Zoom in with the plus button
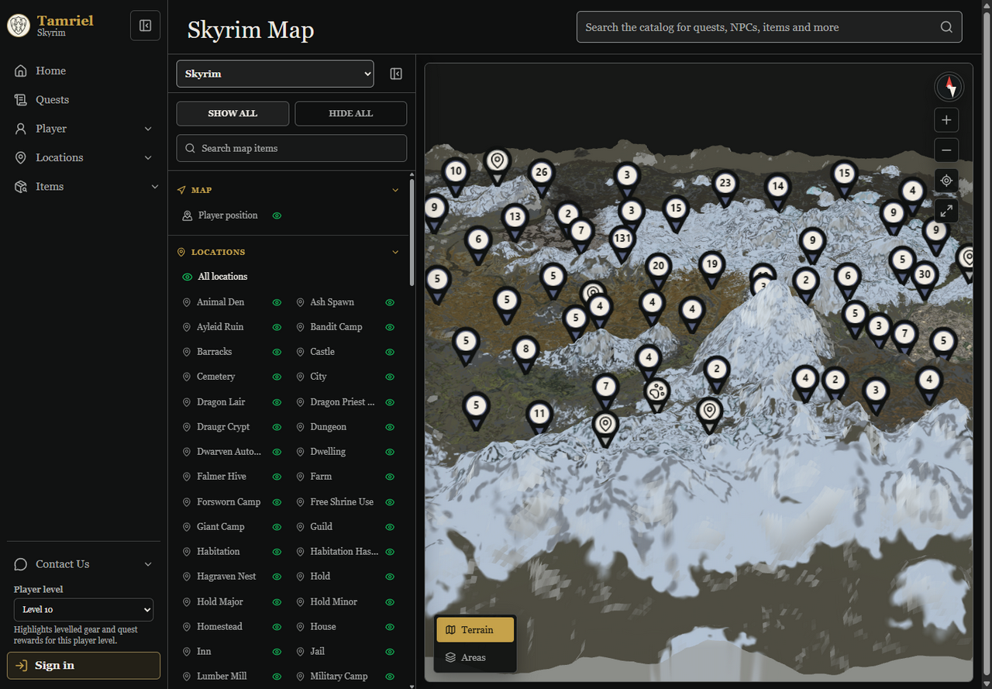This screenshot has width=992, height=689. click(946, 120)
